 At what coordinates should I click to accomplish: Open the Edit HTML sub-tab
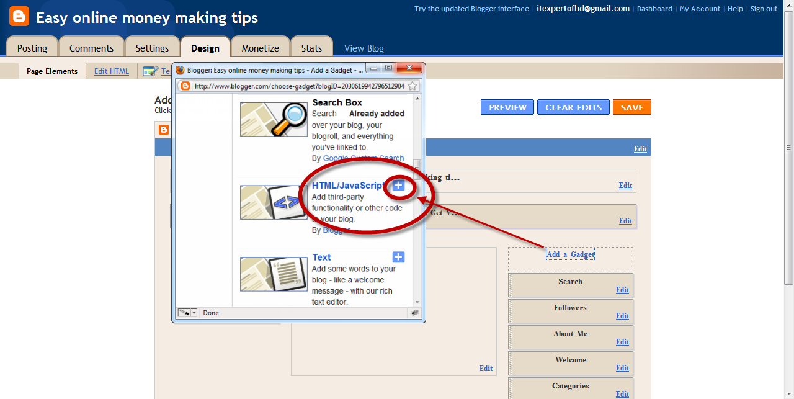pos(112,71)
